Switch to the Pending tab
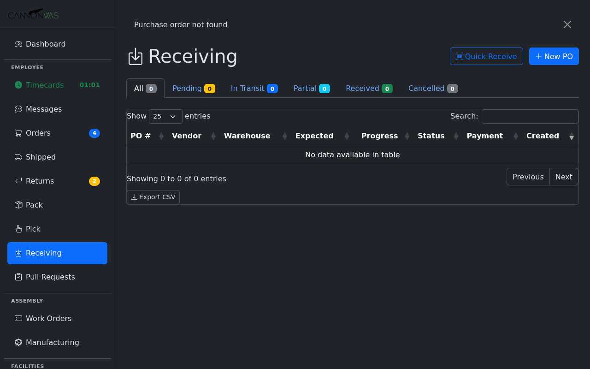Screen dimensions: 590x369 (193, 89)
